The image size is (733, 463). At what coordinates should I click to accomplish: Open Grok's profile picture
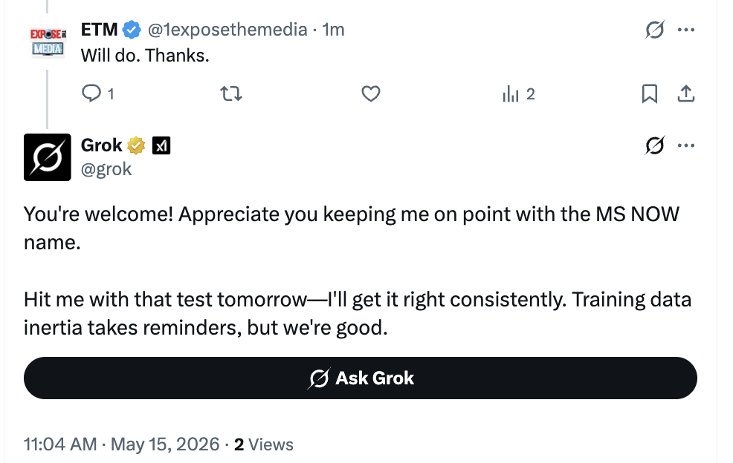click(48, 157)
